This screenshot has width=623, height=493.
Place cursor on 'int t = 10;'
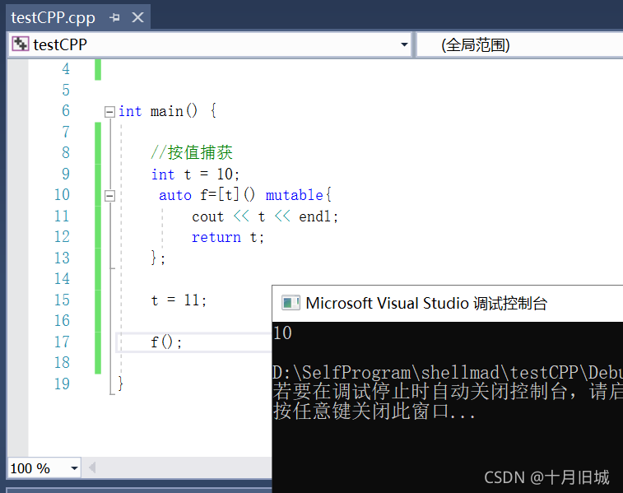(195, 174)
